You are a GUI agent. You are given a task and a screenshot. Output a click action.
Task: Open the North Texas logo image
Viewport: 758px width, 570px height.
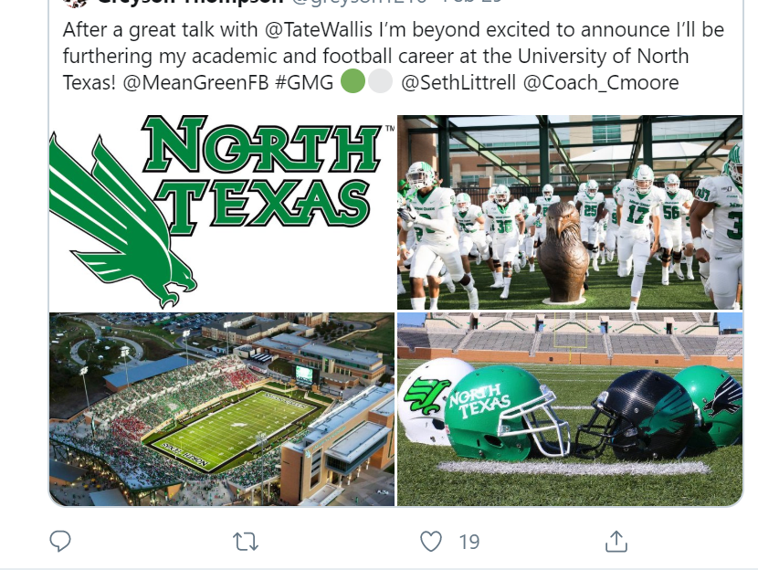pos(222,212)
